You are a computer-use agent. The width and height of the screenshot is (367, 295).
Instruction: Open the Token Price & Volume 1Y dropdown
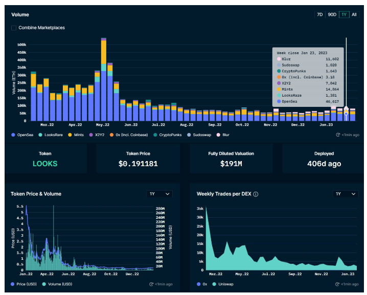coord(159,194)
